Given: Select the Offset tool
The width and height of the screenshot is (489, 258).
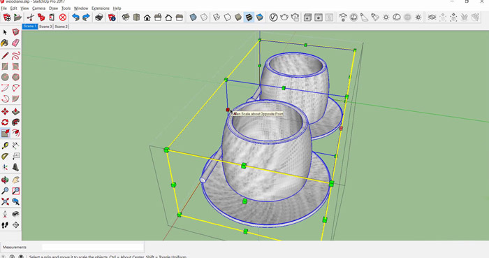Looking at the screenshot, I should pyautogui.click(x=15, y=134).
